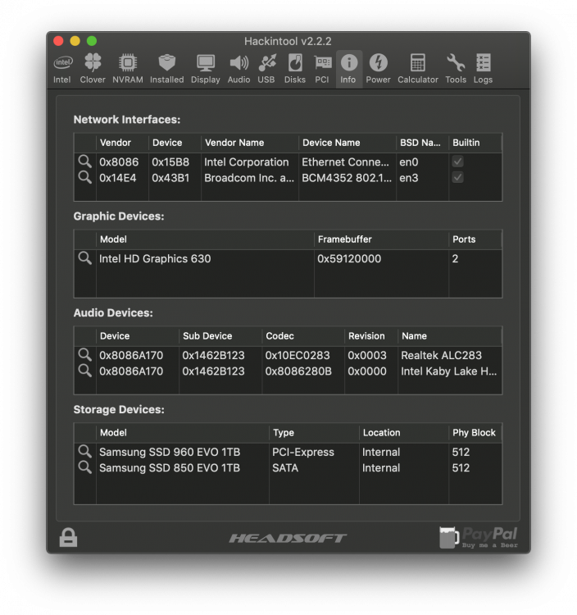Viewport: 577px width, 615px height.
Task: Toggle the Builtin checkbox for en0
Action: [x=458, y=162]
